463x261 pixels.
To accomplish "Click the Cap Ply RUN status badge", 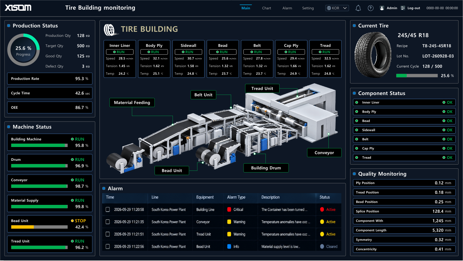I will tap(291, 52).
